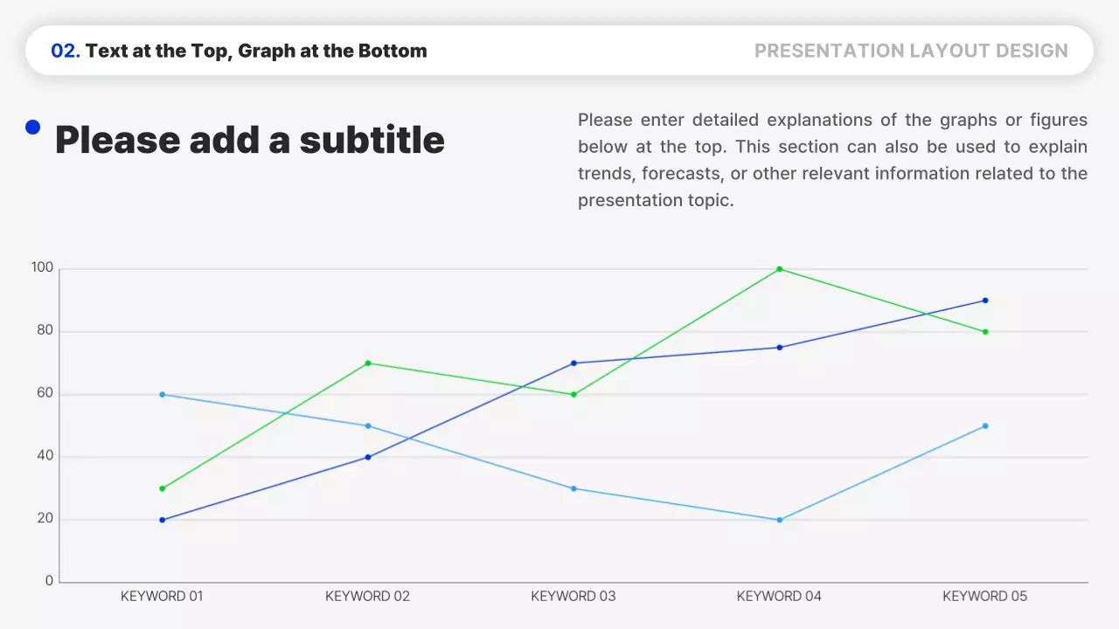
Task: Select the dark blue point at KEYWORD 05
Action: coord(985,301)
